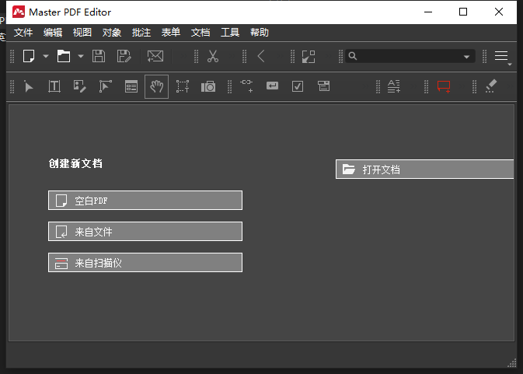Click the save floppy disk icon
The width and height of the screenshot is (523, 374).
coord(99,56)
